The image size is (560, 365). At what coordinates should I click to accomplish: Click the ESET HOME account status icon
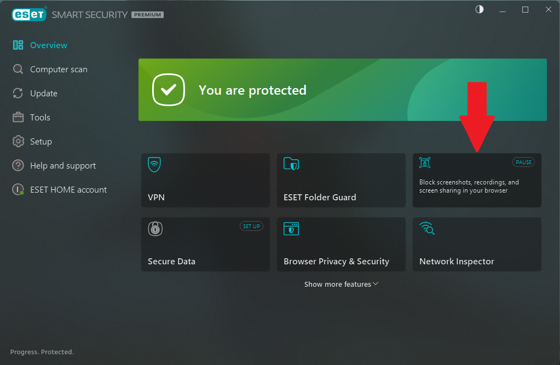pyautogui.click(x=18, y=190)
